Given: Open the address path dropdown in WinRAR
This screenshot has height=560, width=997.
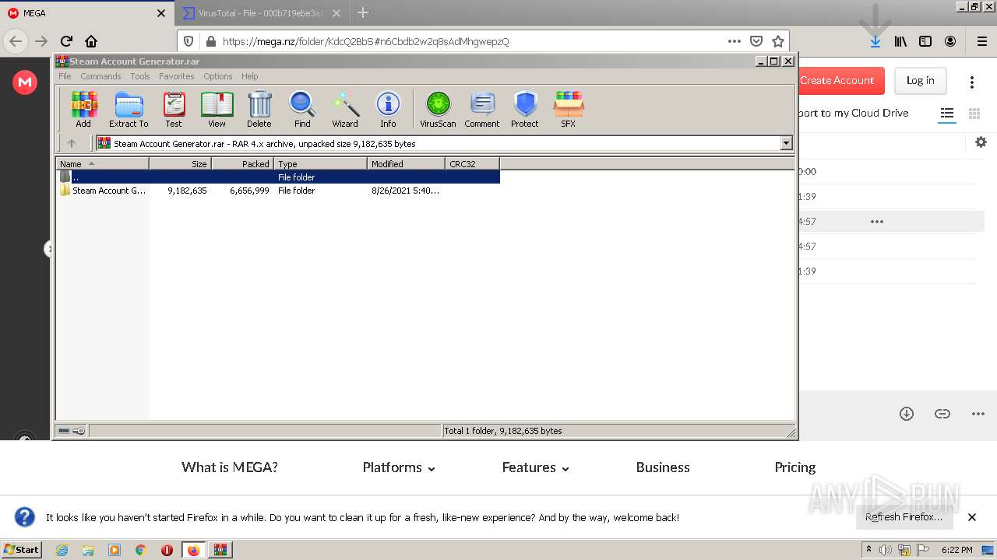Looking at the screenshot, I should 786,143.
